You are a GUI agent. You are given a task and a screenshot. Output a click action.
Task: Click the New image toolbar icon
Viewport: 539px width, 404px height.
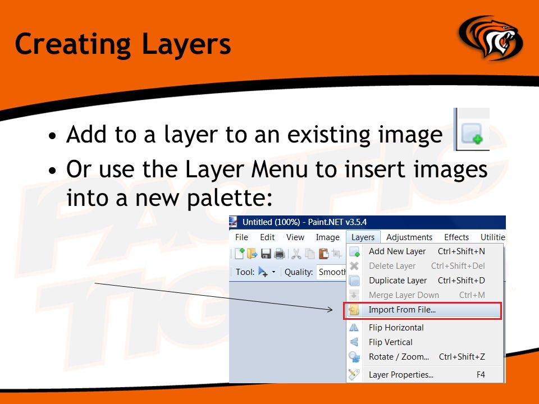(239, 254)
